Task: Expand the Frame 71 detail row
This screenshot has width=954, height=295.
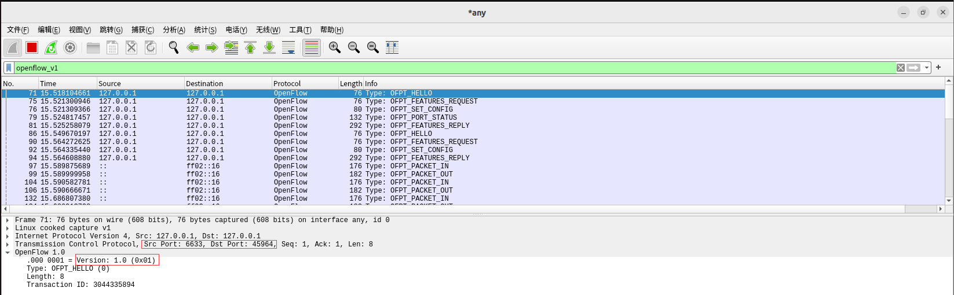Action: (8, 220)
